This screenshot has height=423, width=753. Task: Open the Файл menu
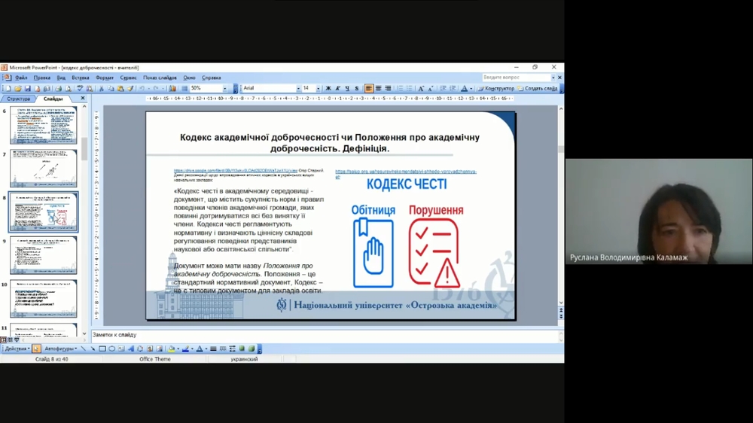pyautogui.click(x=21, y=78)
